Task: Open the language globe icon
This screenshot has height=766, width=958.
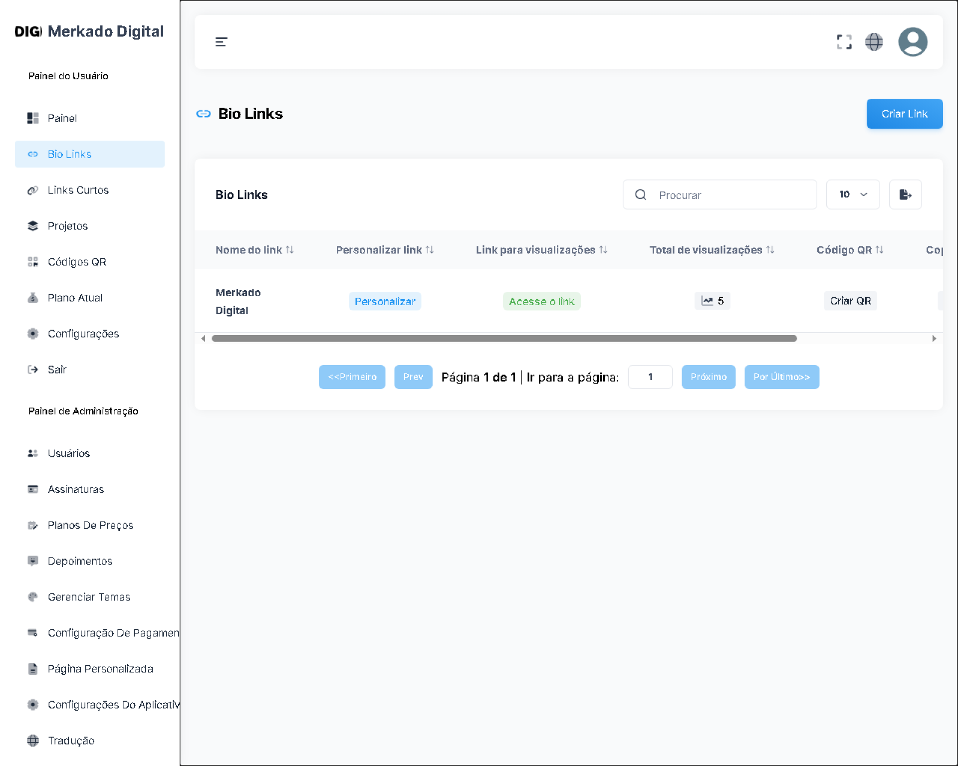Action: 874,42
